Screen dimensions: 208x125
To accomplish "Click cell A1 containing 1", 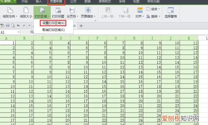I will [8, 43].
